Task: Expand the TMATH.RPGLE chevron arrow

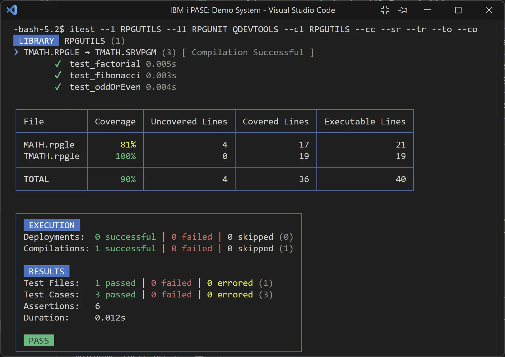Action: [16, 52]
